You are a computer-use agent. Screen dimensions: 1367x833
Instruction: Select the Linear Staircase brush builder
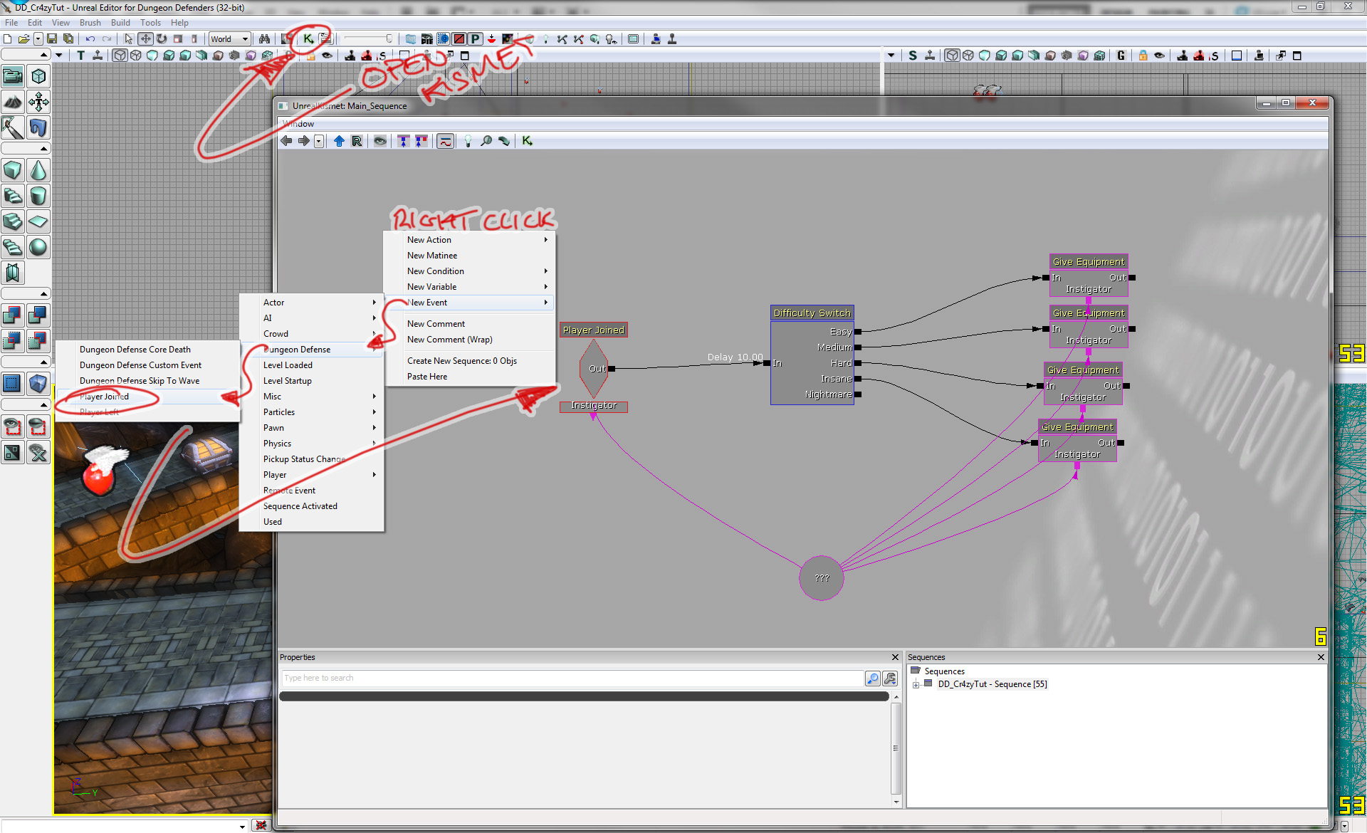tap(13, 221)
